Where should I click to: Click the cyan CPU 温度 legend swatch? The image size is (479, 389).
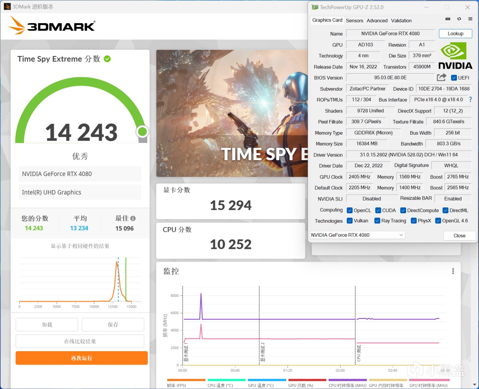pyautogui.click(x=227, y=380)
